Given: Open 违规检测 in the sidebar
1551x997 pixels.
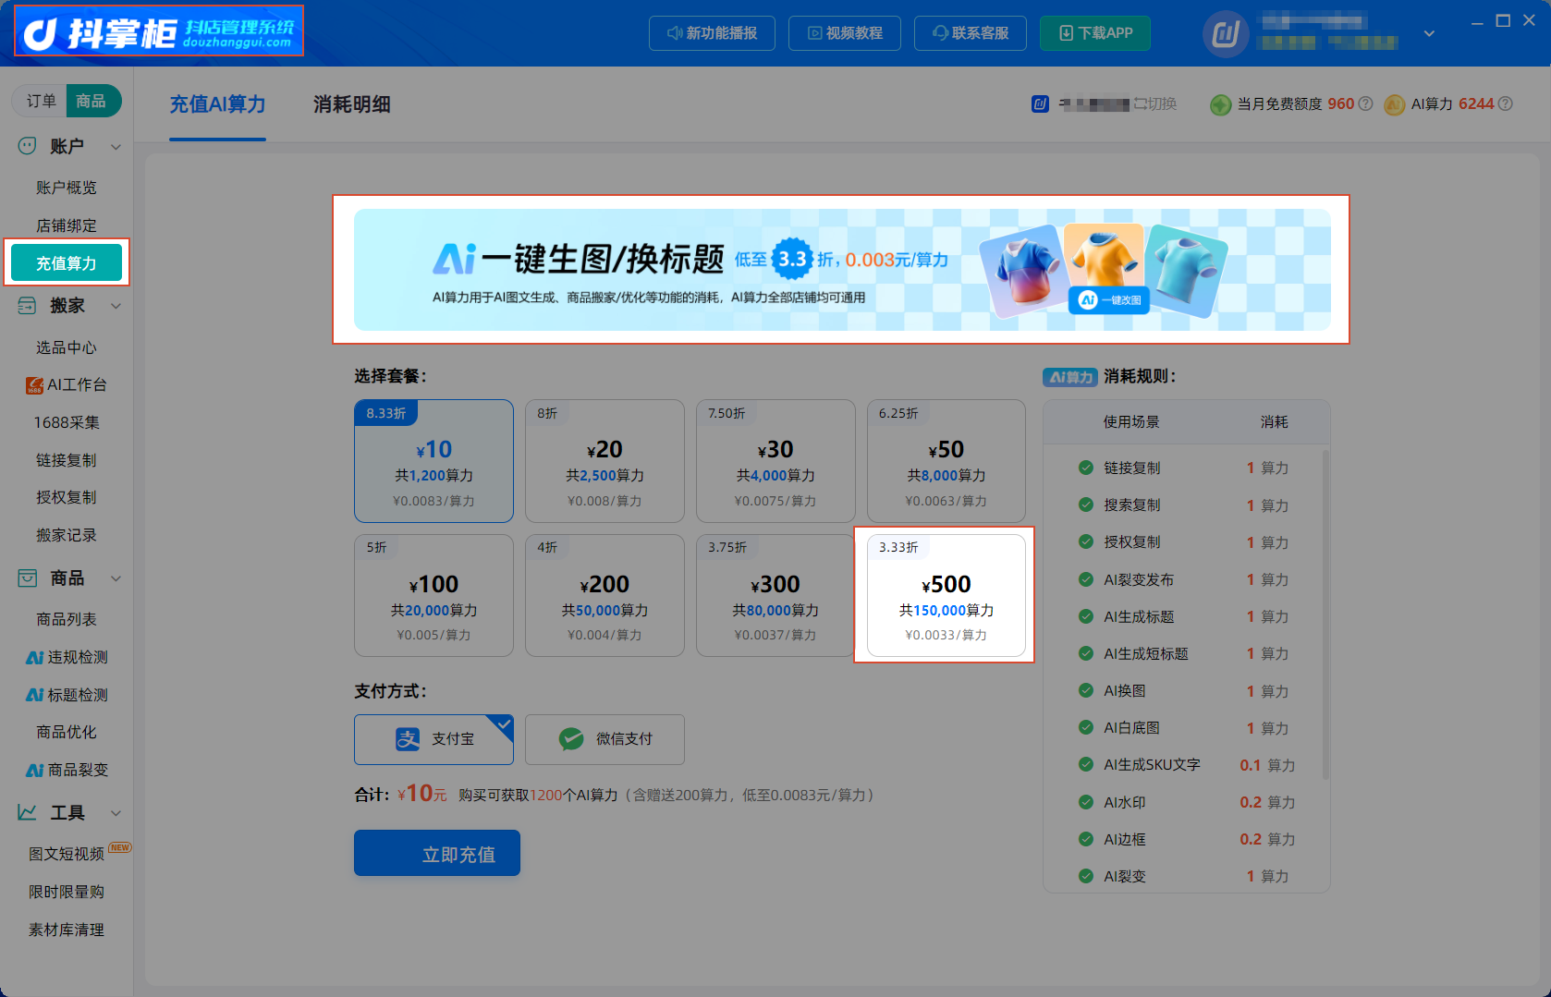Looking at the screenshot, I should point(67,657).
